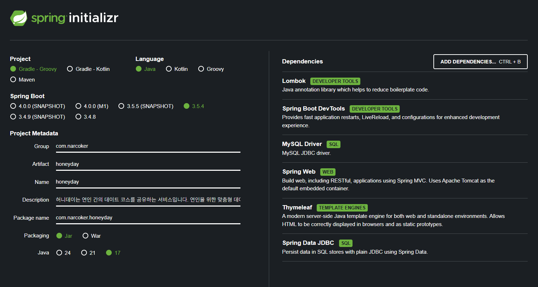Click Lombok's DEVELOPER TOOLS tag
The width and height of the screenshot is (538, 287).
click(335, 81)
